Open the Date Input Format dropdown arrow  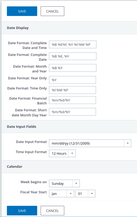[x=128, y=143]
